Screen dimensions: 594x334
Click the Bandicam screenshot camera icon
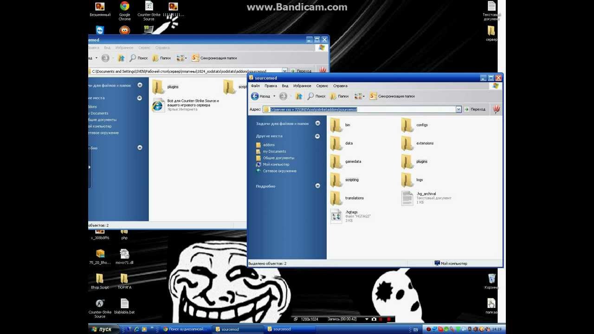(374, 319)
